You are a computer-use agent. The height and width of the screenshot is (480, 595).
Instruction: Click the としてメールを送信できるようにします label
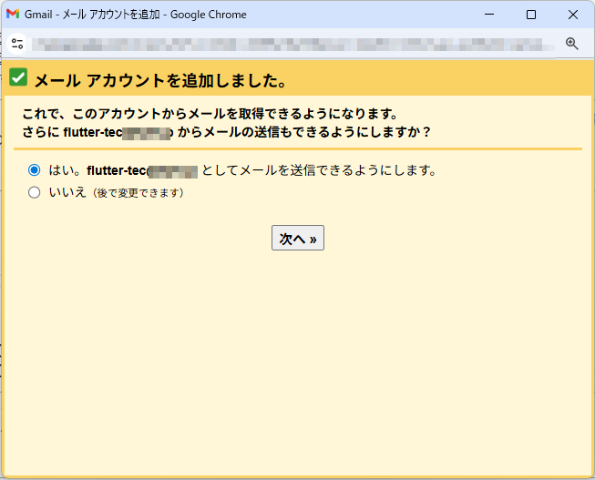(x=319, y=170)
